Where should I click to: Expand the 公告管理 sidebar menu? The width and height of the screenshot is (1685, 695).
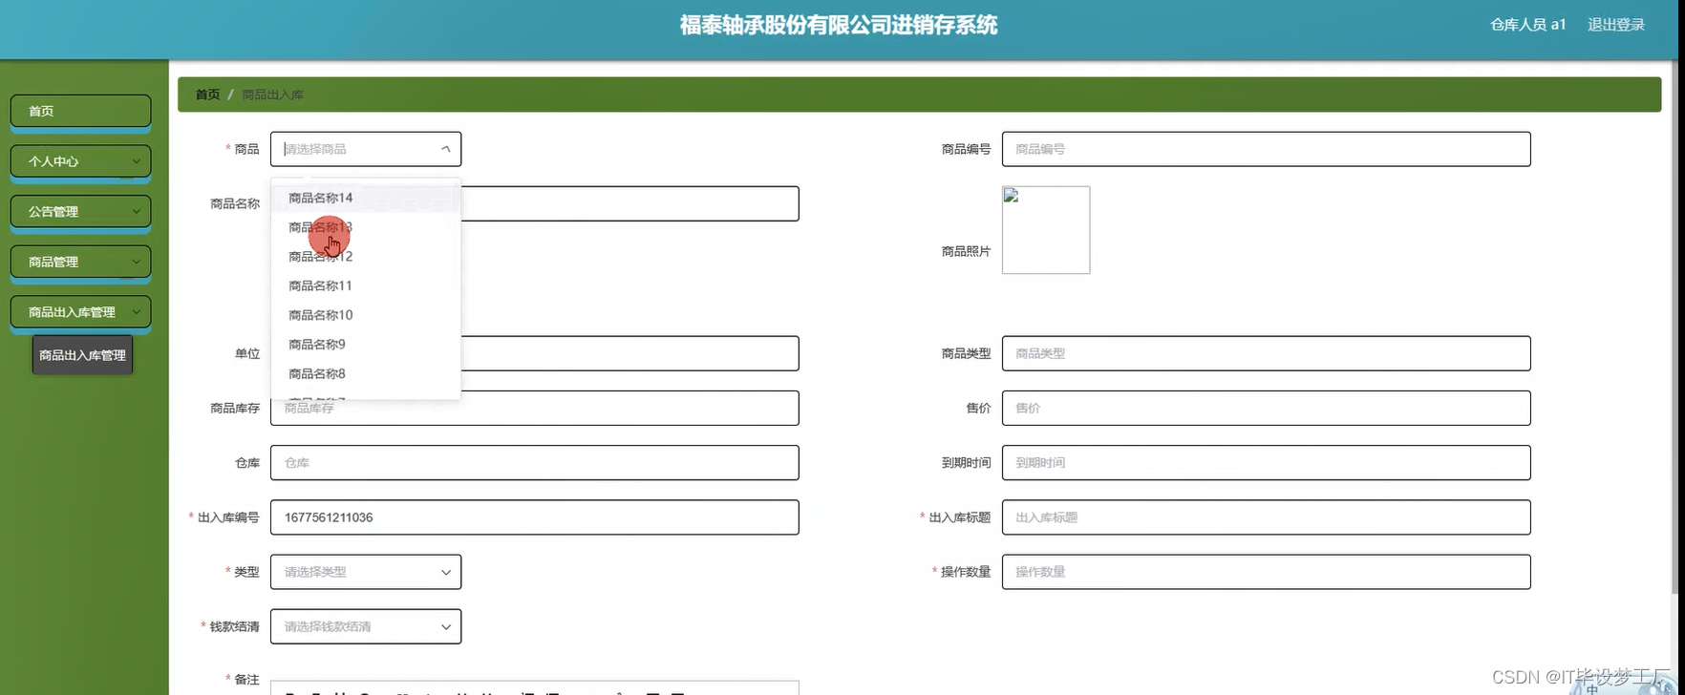pos(80,211)
